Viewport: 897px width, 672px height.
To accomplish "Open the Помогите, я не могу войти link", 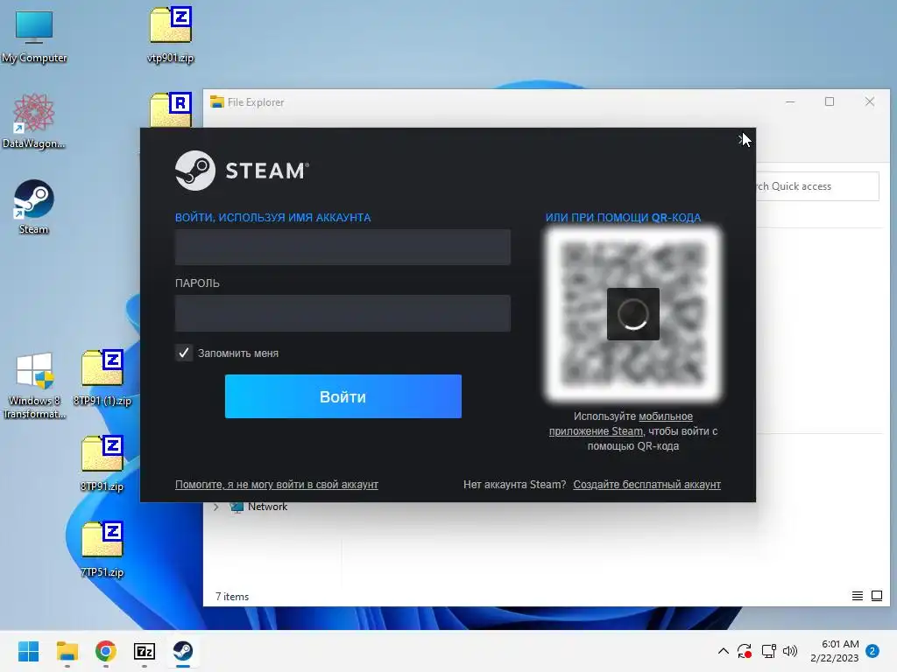I will point(276,485).
